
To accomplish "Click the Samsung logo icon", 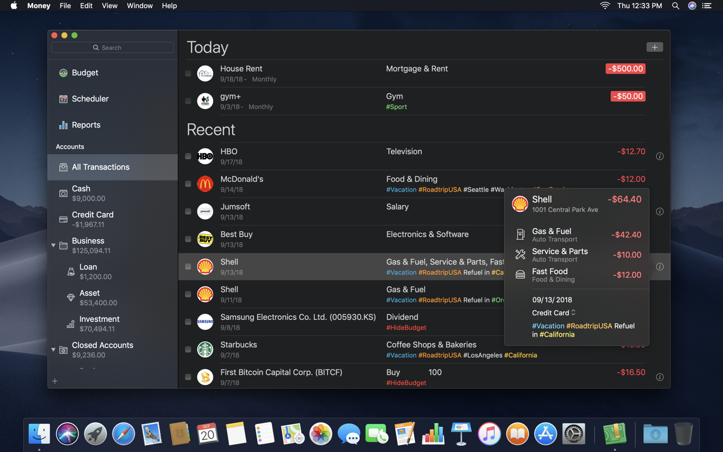I will pos(205,322).
